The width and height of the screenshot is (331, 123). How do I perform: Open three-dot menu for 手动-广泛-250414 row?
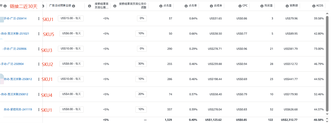click(39, 19)
